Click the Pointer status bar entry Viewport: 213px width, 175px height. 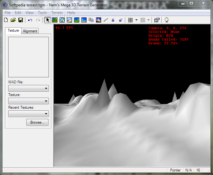coord(175,170)
